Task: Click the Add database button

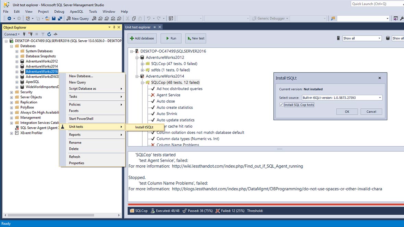Action: 142,38
